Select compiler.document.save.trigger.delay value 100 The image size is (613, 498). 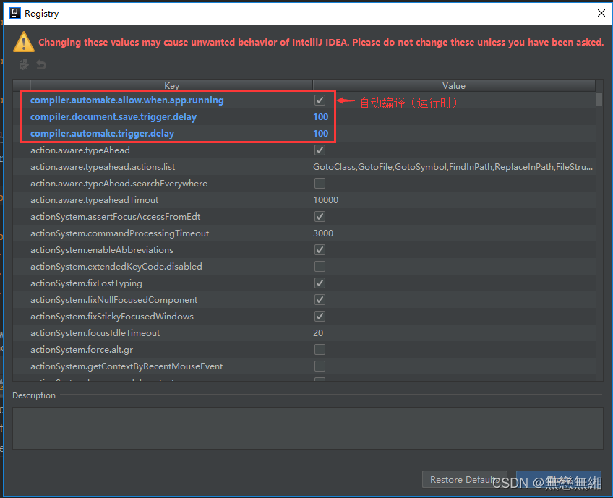320,117
